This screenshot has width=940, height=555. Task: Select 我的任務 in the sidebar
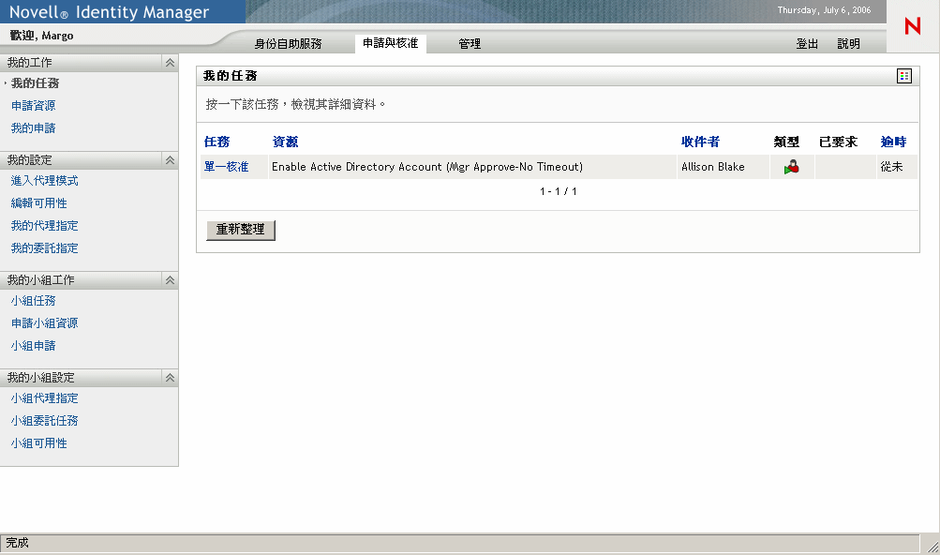(35, 83)
